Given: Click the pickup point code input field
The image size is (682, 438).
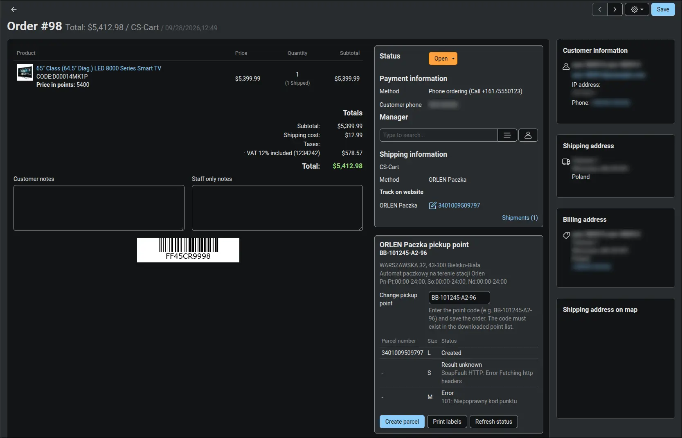Looking at the screenshot, I should (459, 298).
